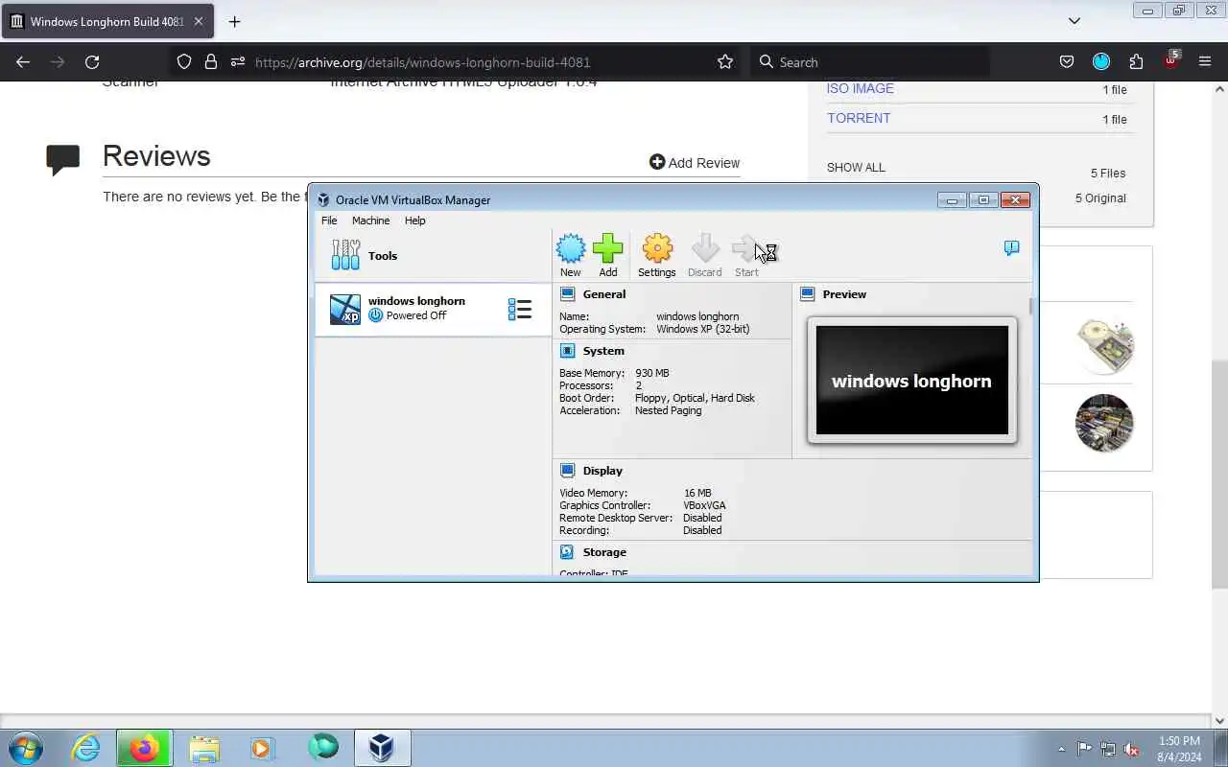Viewport: 1228px width, 767px height.
Task: Open the Machine menu in VirtualBox
Action: 370,221
